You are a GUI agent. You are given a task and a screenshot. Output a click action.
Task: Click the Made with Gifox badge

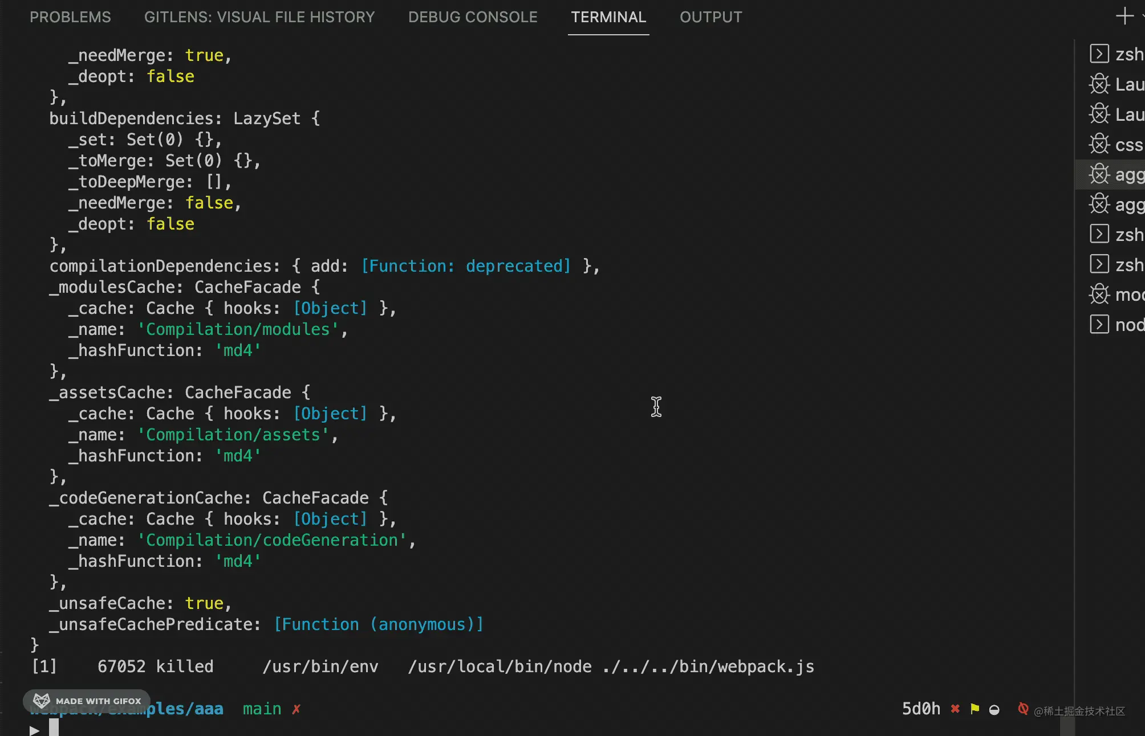87,701
